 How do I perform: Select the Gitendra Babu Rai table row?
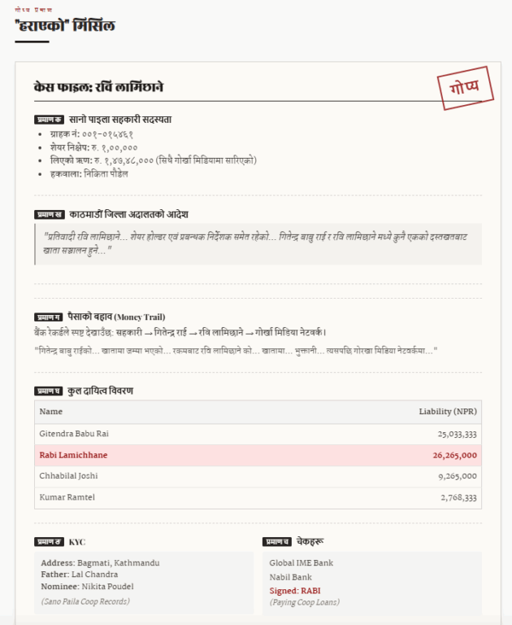pyautogui.click(x=258, y=435)
